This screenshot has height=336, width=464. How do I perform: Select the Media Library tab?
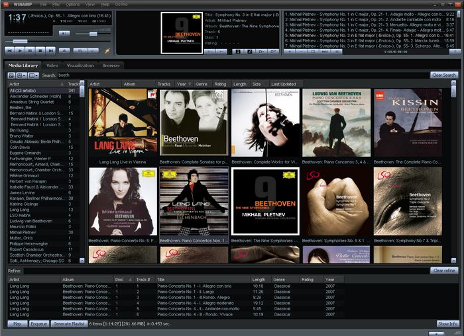[x=23, y=65]
